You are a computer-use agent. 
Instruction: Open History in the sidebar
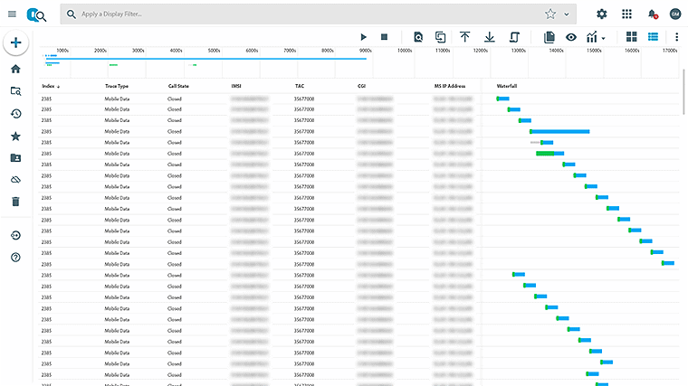pos(15,114)
